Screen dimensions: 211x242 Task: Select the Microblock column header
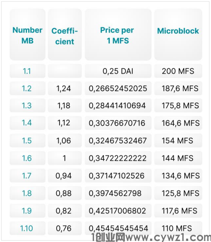pyautogui.click(x=178, y=35)
